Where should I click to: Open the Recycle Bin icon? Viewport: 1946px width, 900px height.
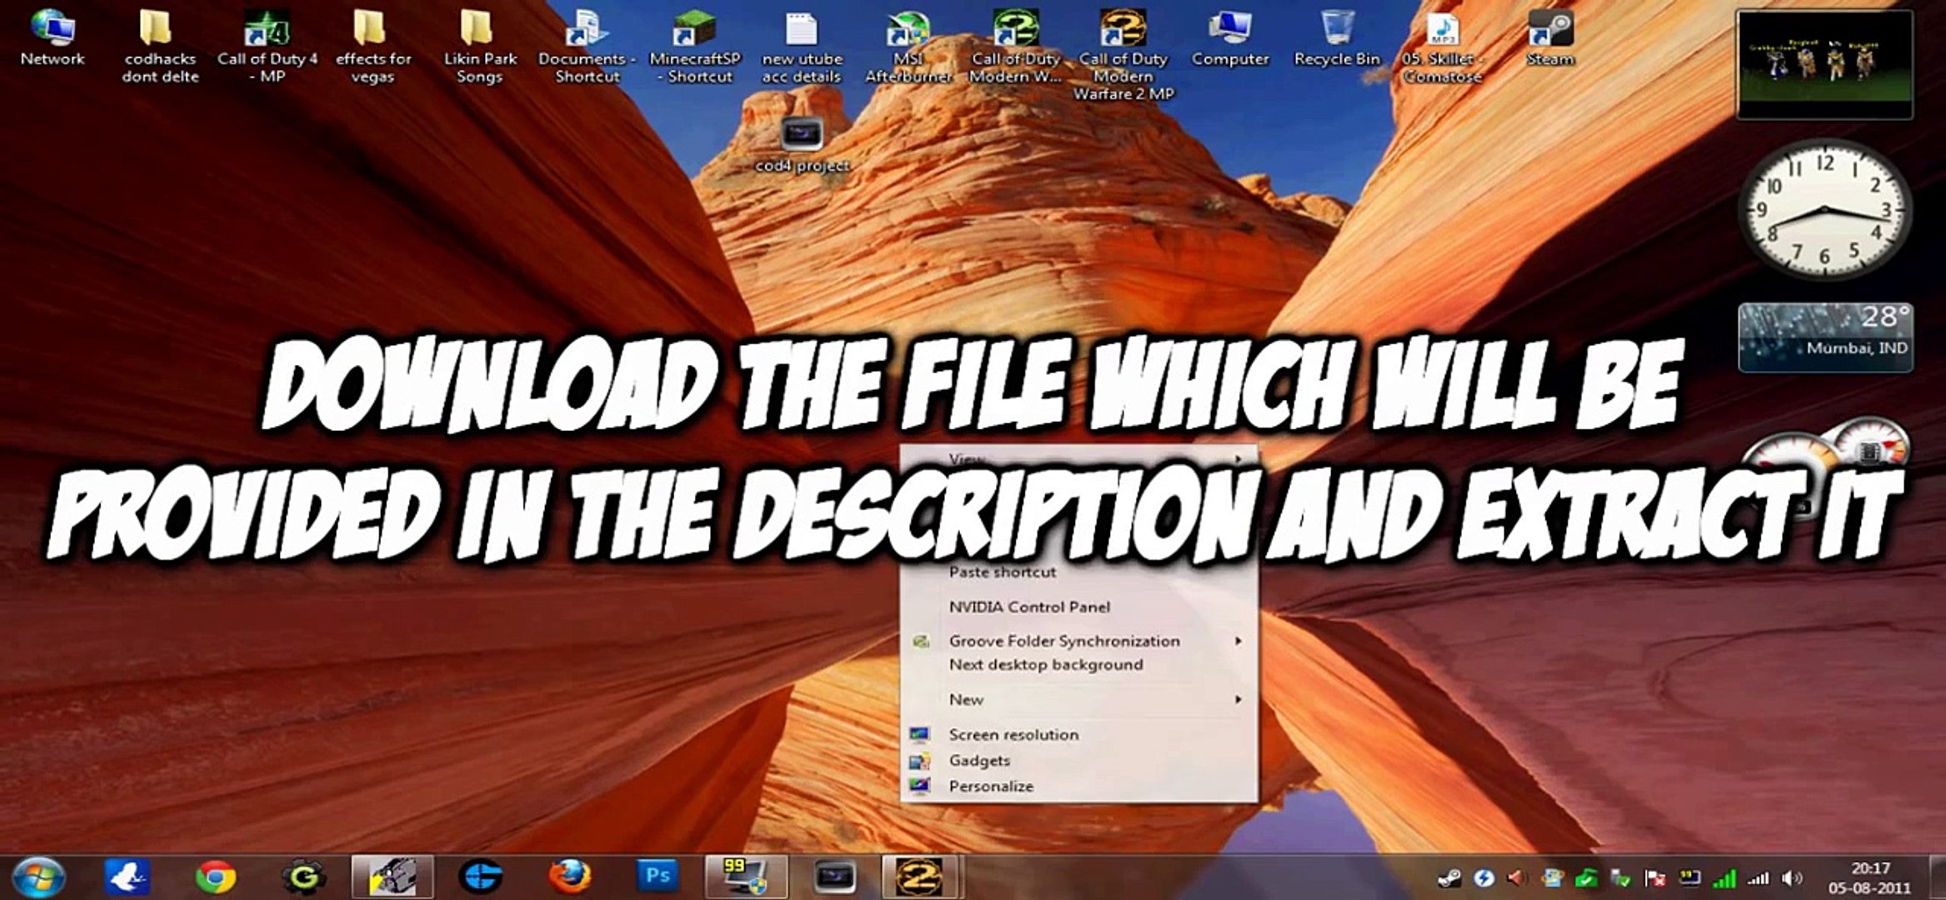tap(1337, 32)
